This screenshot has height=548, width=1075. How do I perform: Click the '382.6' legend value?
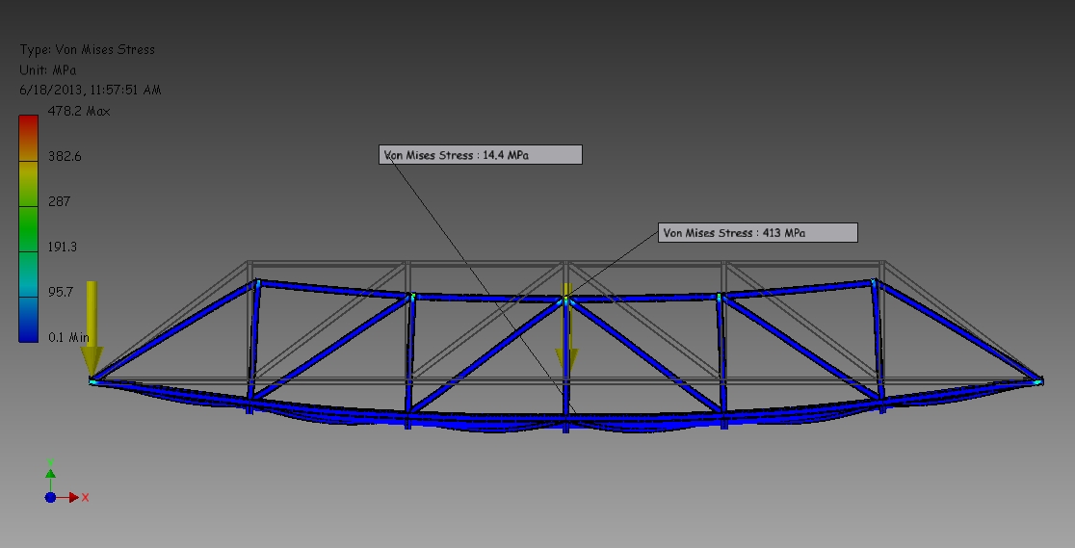(x=65, y=156)
